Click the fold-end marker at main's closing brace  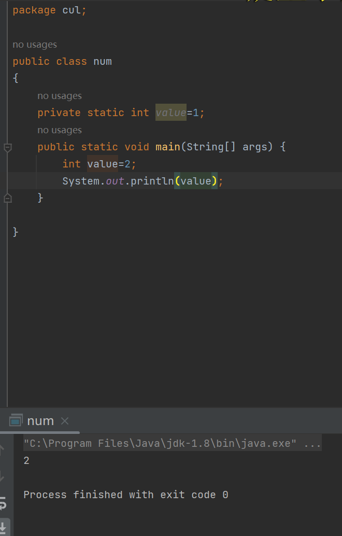8,198
